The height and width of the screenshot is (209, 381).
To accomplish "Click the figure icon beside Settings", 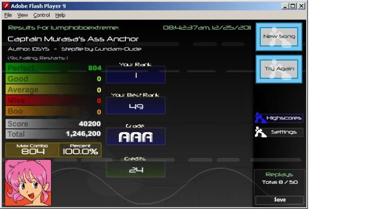I will pos(260,132).
